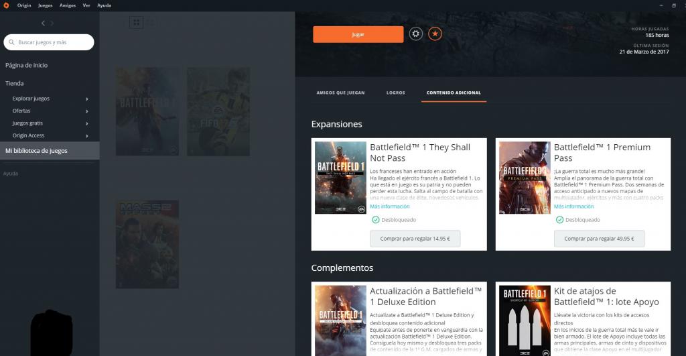Image resolution: width=686 pixels, height=356 pixels.
Task: Click Comprar para regalar 14,95 € button
Action: pyautogui.click(x=415, y=239)
